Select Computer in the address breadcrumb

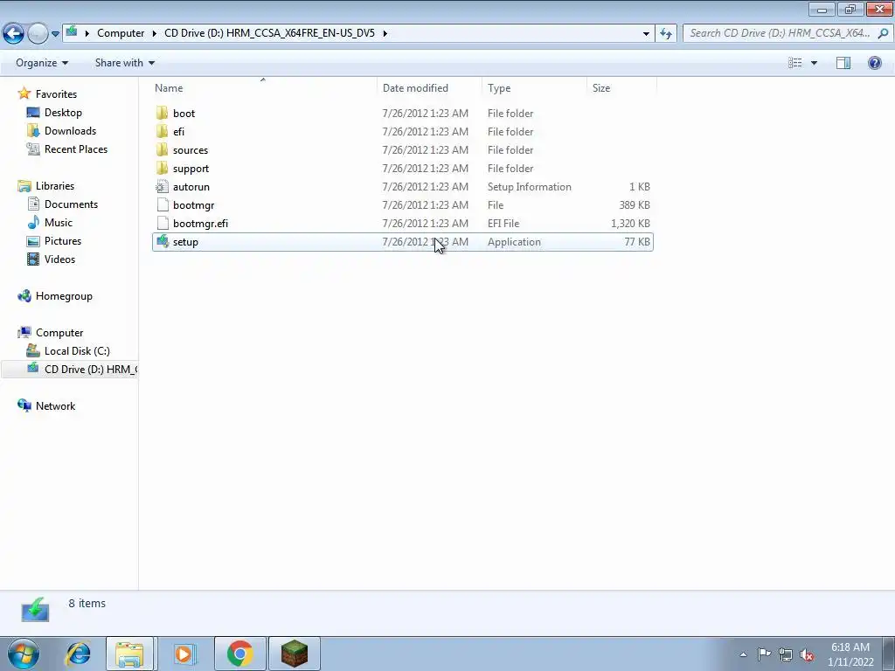coord(121,33)
